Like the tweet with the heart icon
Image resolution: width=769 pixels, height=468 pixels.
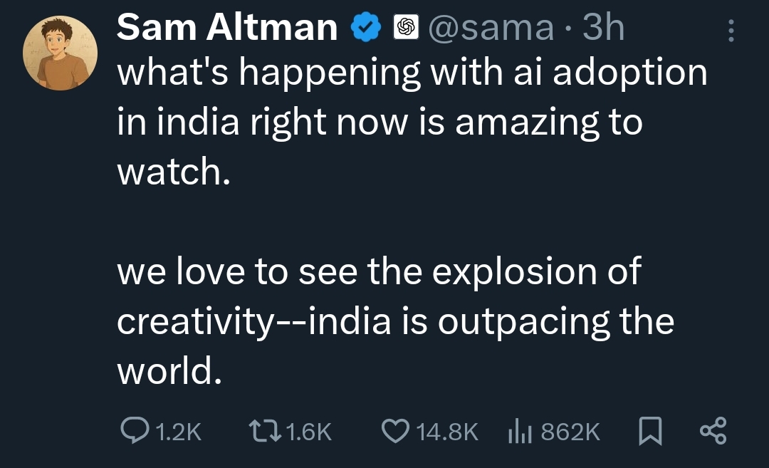[x=394, y=430]
